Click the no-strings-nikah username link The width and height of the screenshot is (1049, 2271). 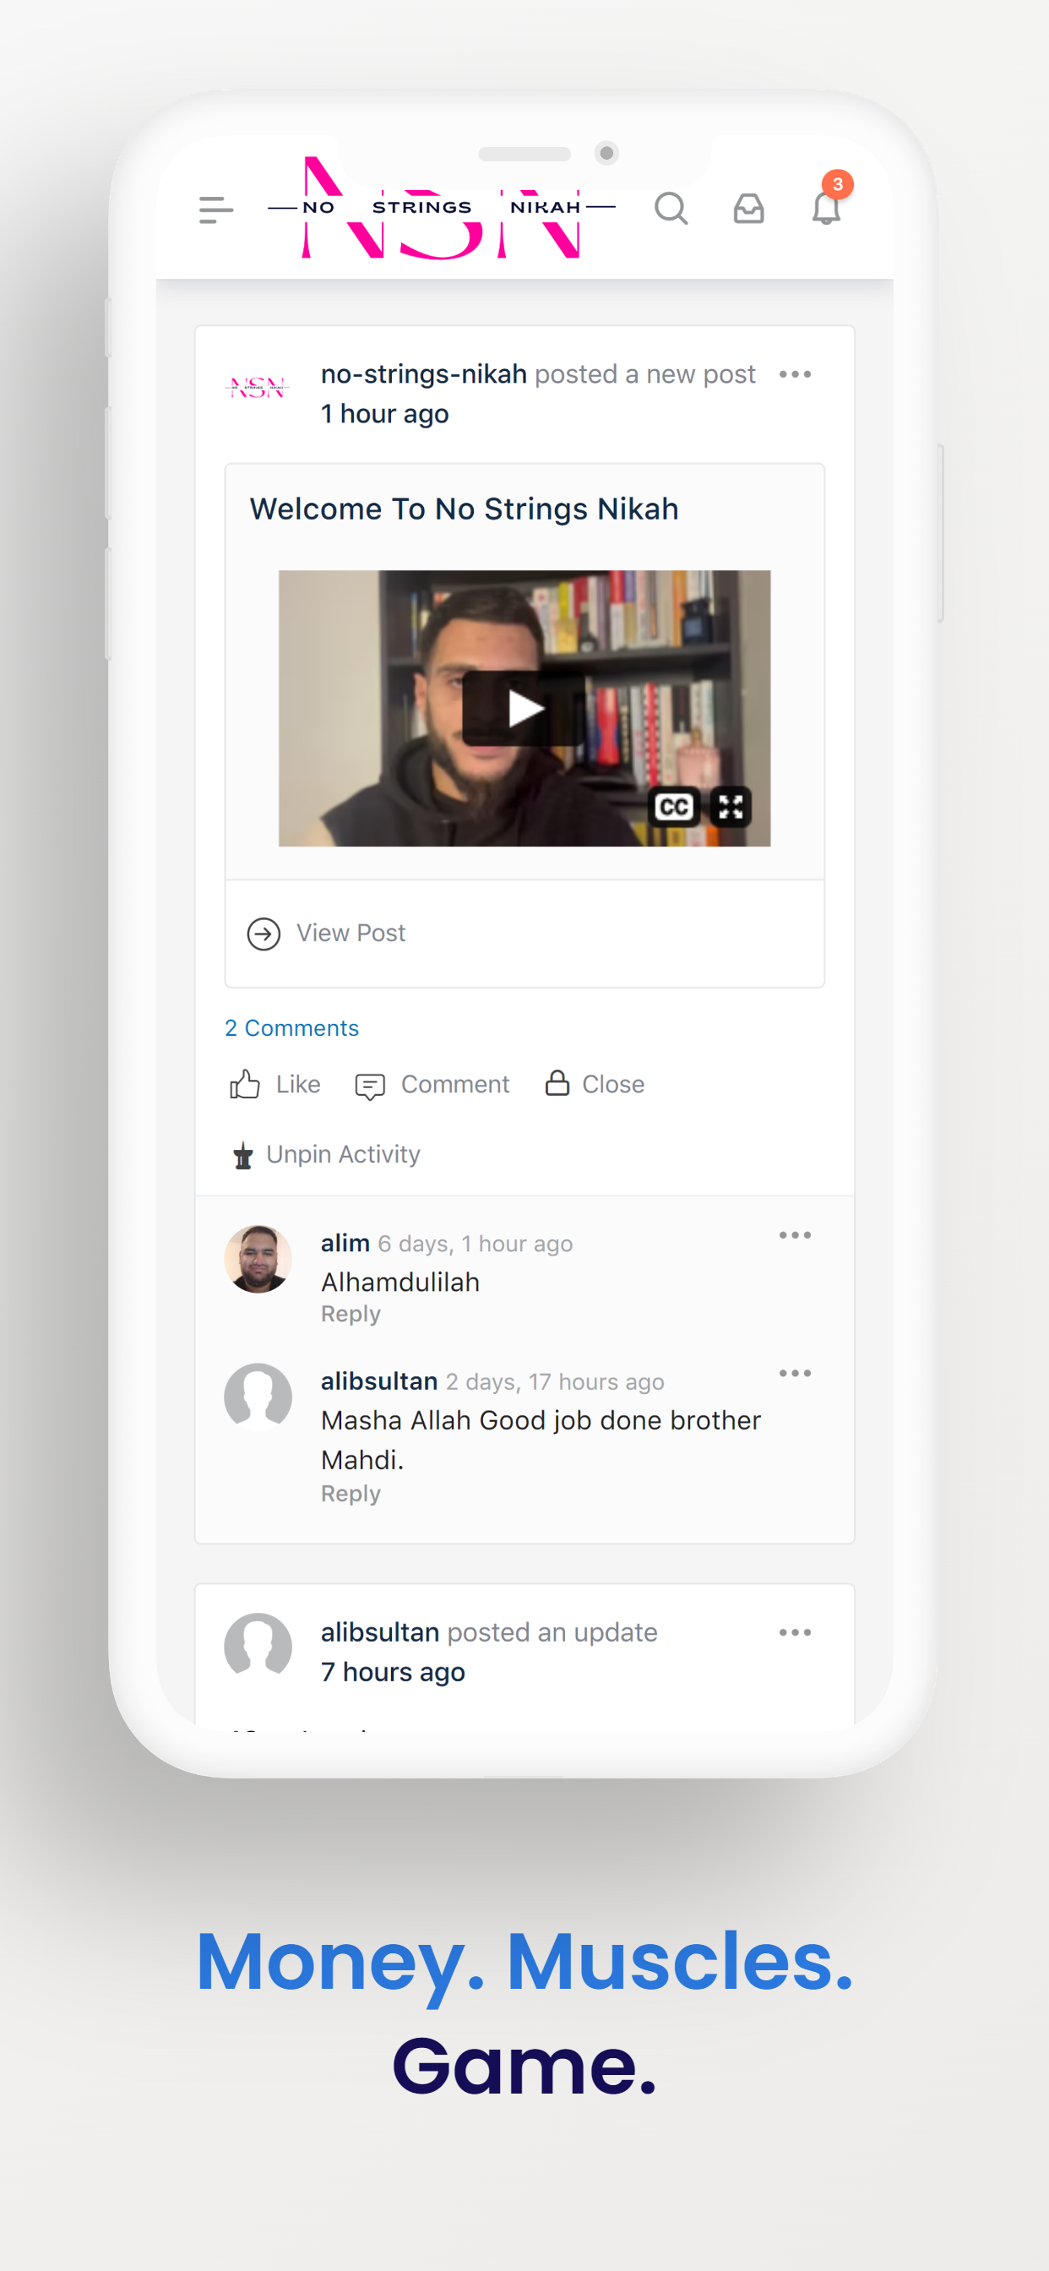click(x=424, y=373)
